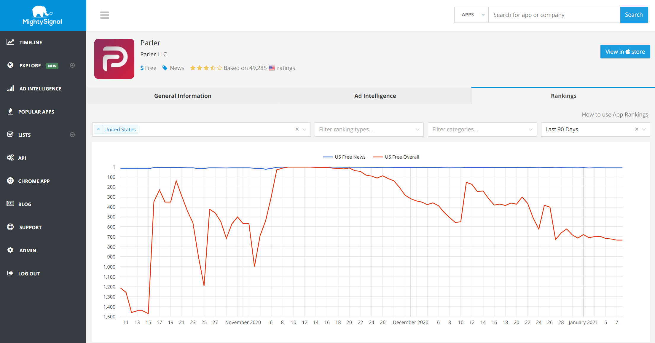The height and width of the screenshot is (343, 655).
Task: Open Ad Intelligence in the sidebar
Action: pyautogui.click(x=40, y=89)
